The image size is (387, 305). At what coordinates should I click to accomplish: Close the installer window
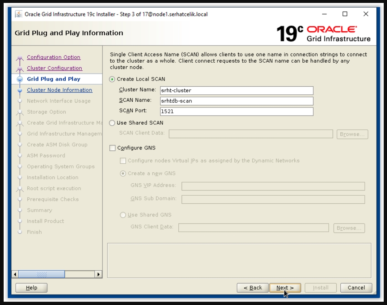pos(366,14)
